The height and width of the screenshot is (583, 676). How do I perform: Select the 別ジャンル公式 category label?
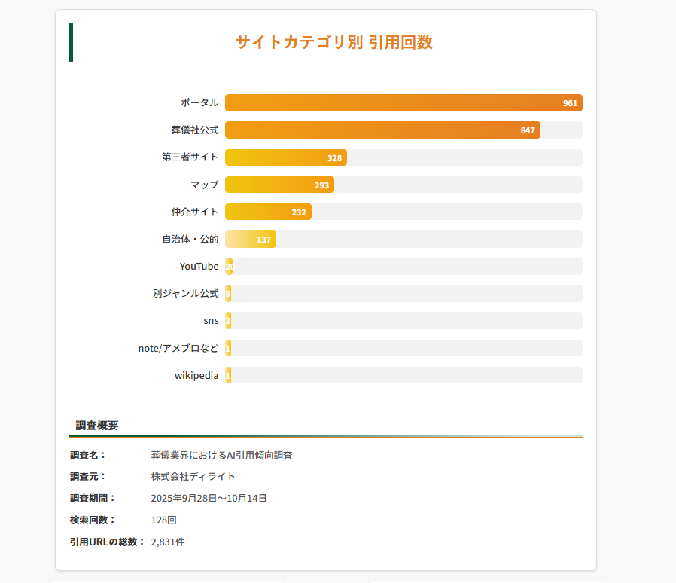point(185,294)
